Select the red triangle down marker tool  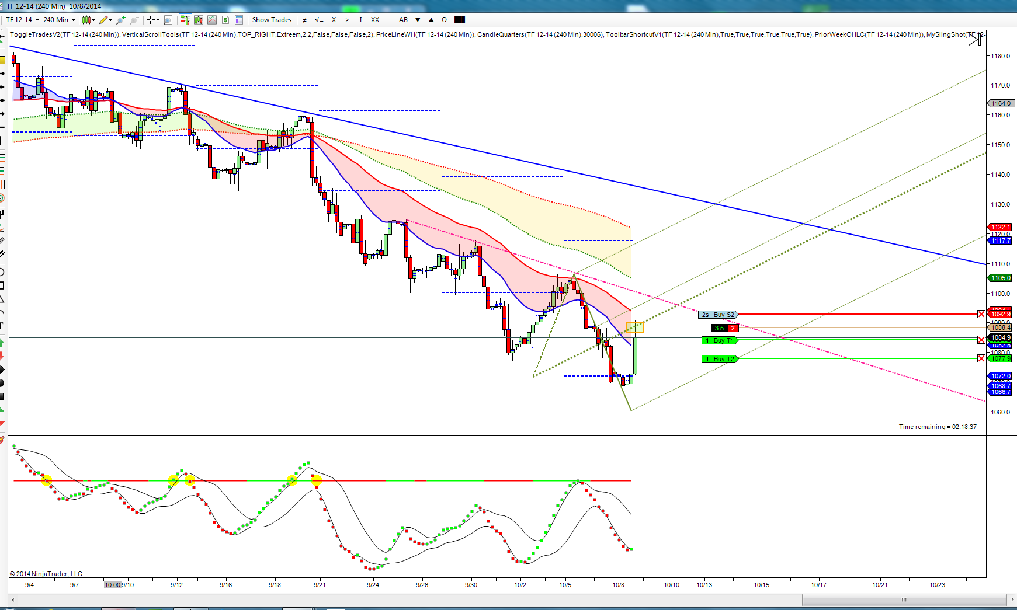[2, 424]
